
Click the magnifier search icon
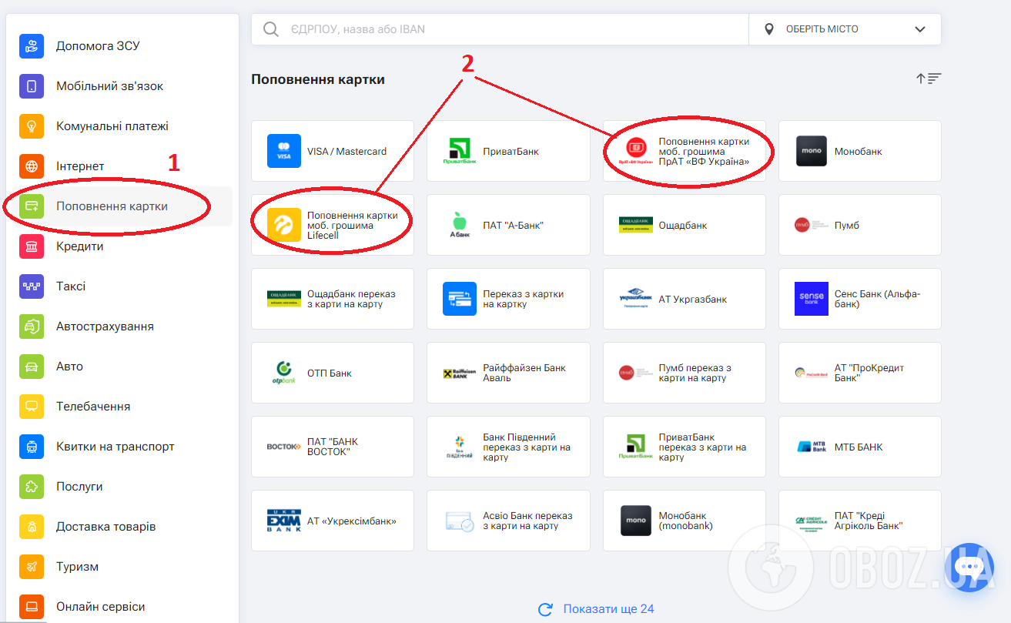pyautogui.click(x=271, y=29)
